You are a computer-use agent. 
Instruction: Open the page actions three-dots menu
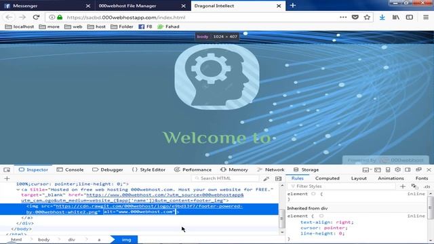click(343, 17)
